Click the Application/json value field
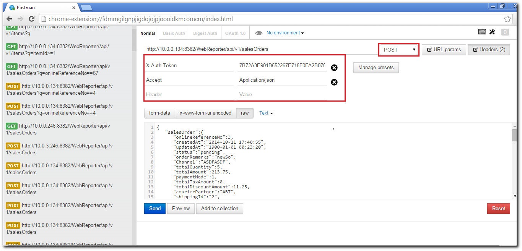The image size is (522, 251). tap(282, 80)
